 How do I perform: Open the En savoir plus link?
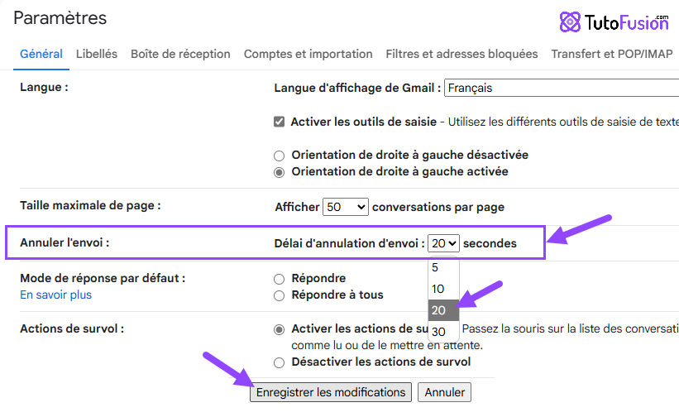(x=56, y=295)
